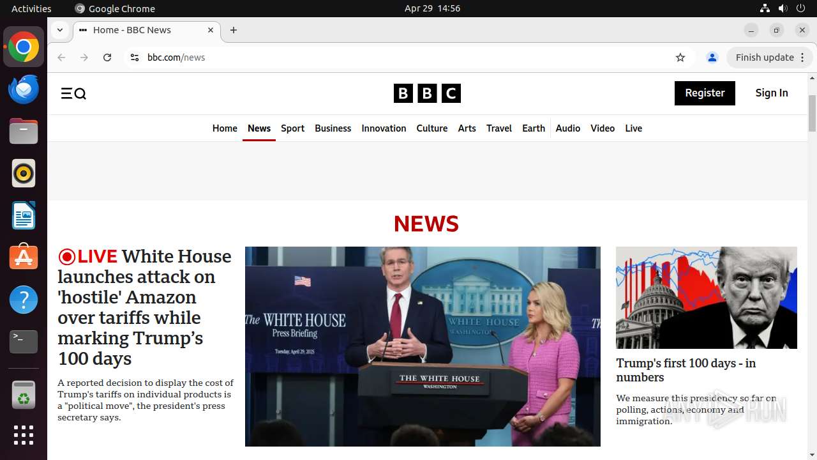
Task: Go to the Audio section
Action: [x=568, y=128]
